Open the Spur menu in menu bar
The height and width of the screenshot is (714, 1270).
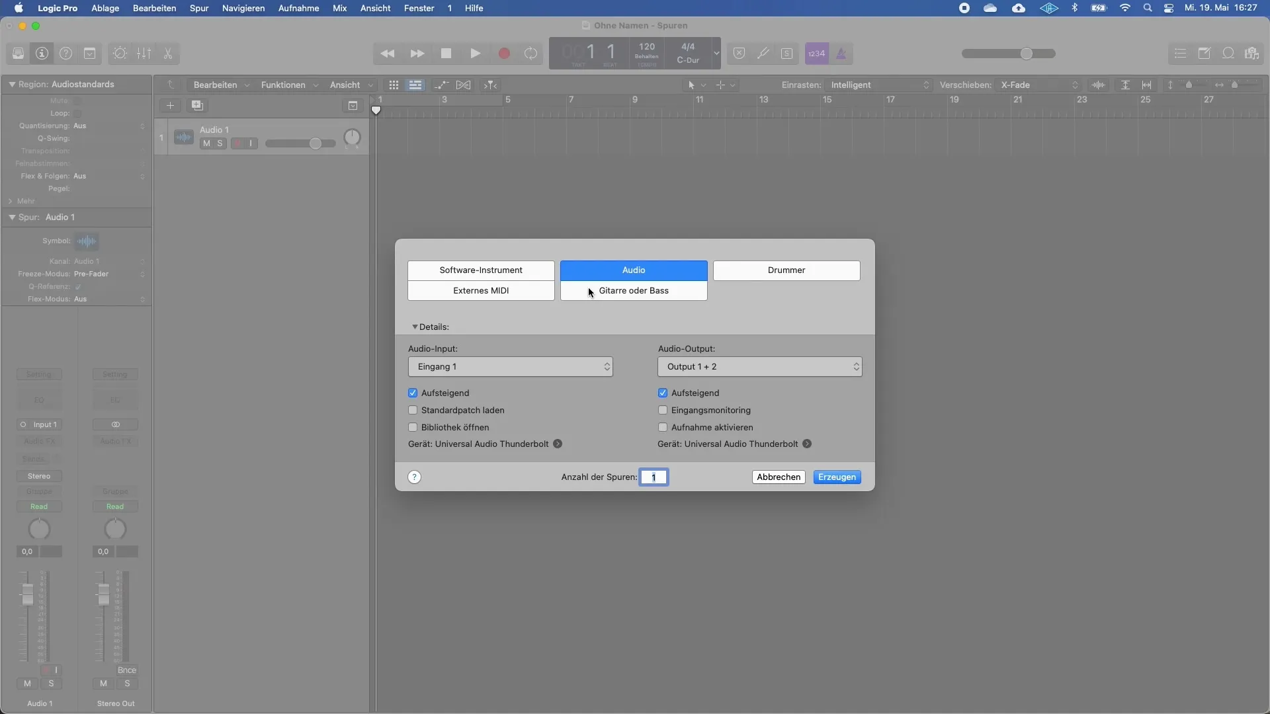[x=199, y=8]
